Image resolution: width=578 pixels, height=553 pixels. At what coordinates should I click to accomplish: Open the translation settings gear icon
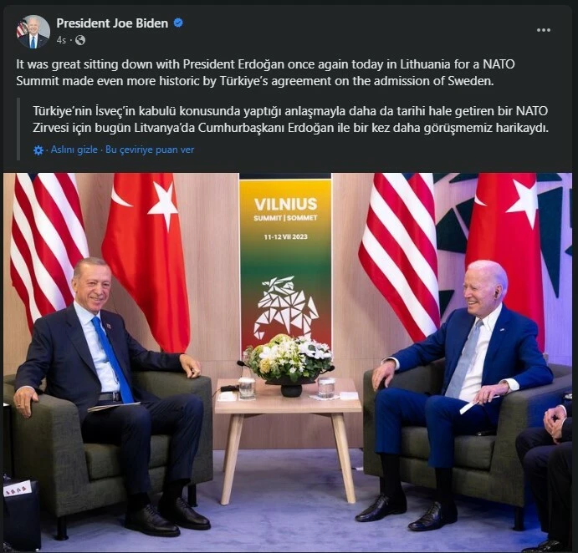click(x=38, y=150)
